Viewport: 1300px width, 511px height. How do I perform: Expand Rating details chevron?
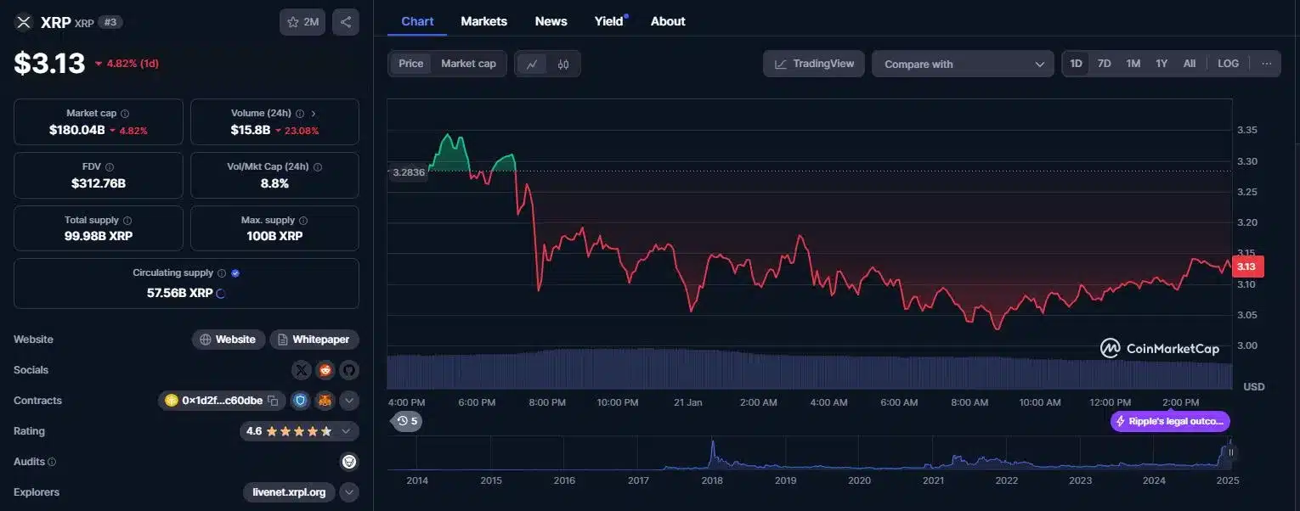(x=346, y=431)
